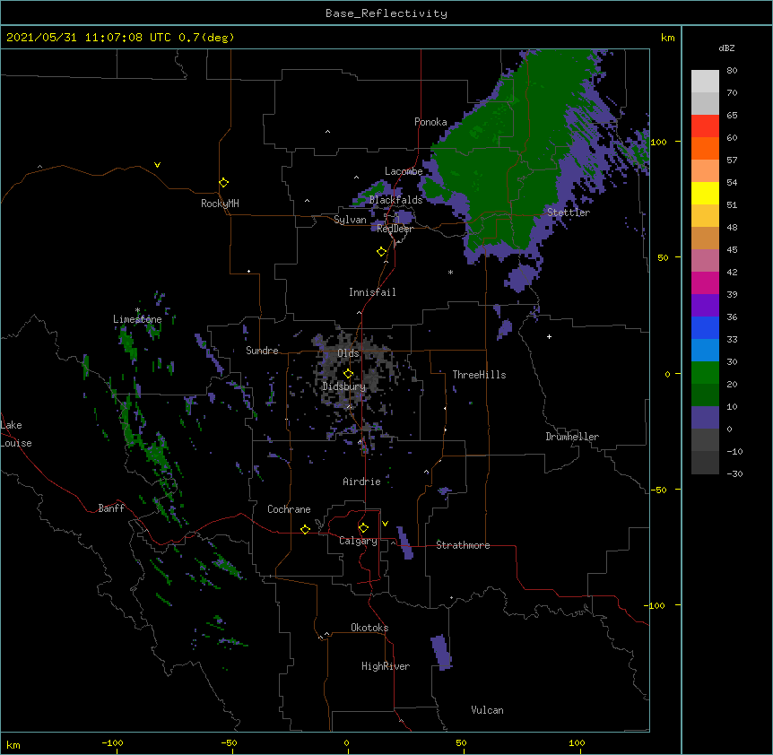
Task: Click the white asterisk above Limestone label
Action: point(137,310)
